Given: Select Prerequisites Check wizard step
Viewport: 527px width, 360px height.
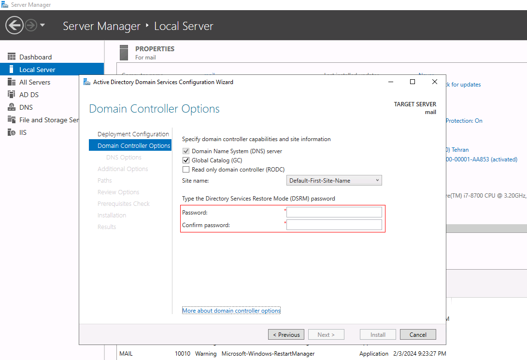Looking at the screenshot, I should click(123, 204).
